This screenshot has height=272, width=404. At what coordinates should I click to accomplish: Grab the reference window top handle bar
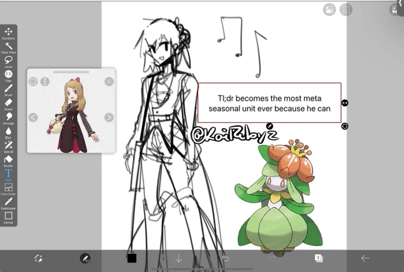pos(71,72)
